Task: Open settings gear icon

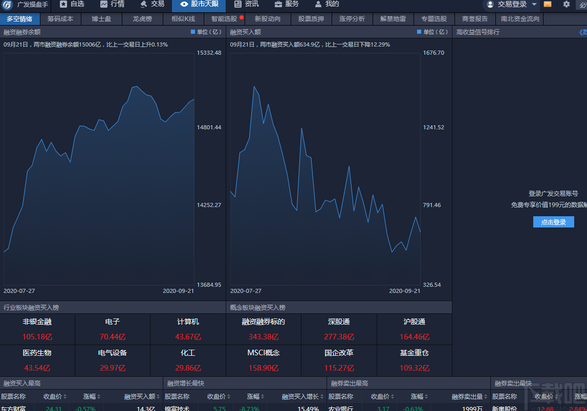Action: point(567,4)
